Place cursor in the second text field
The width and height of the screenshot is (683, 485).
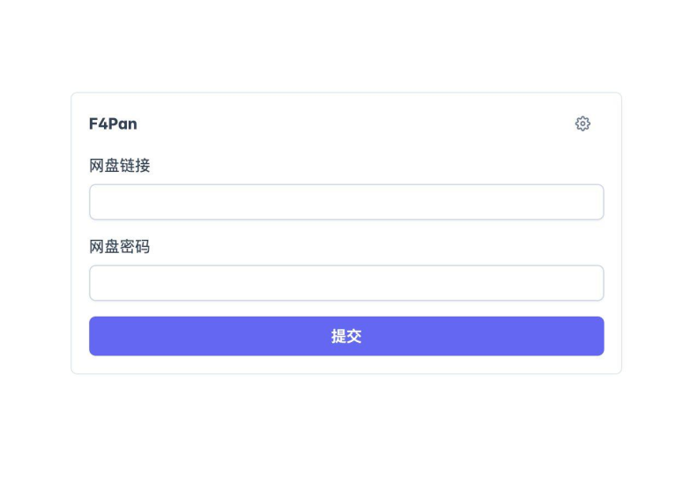(x=346, y=283)
